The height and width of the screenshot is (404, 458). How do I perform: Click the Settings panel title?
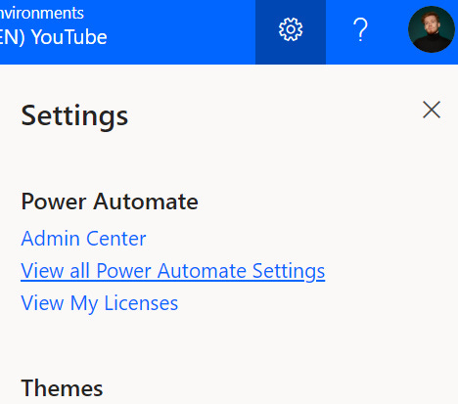74,116
